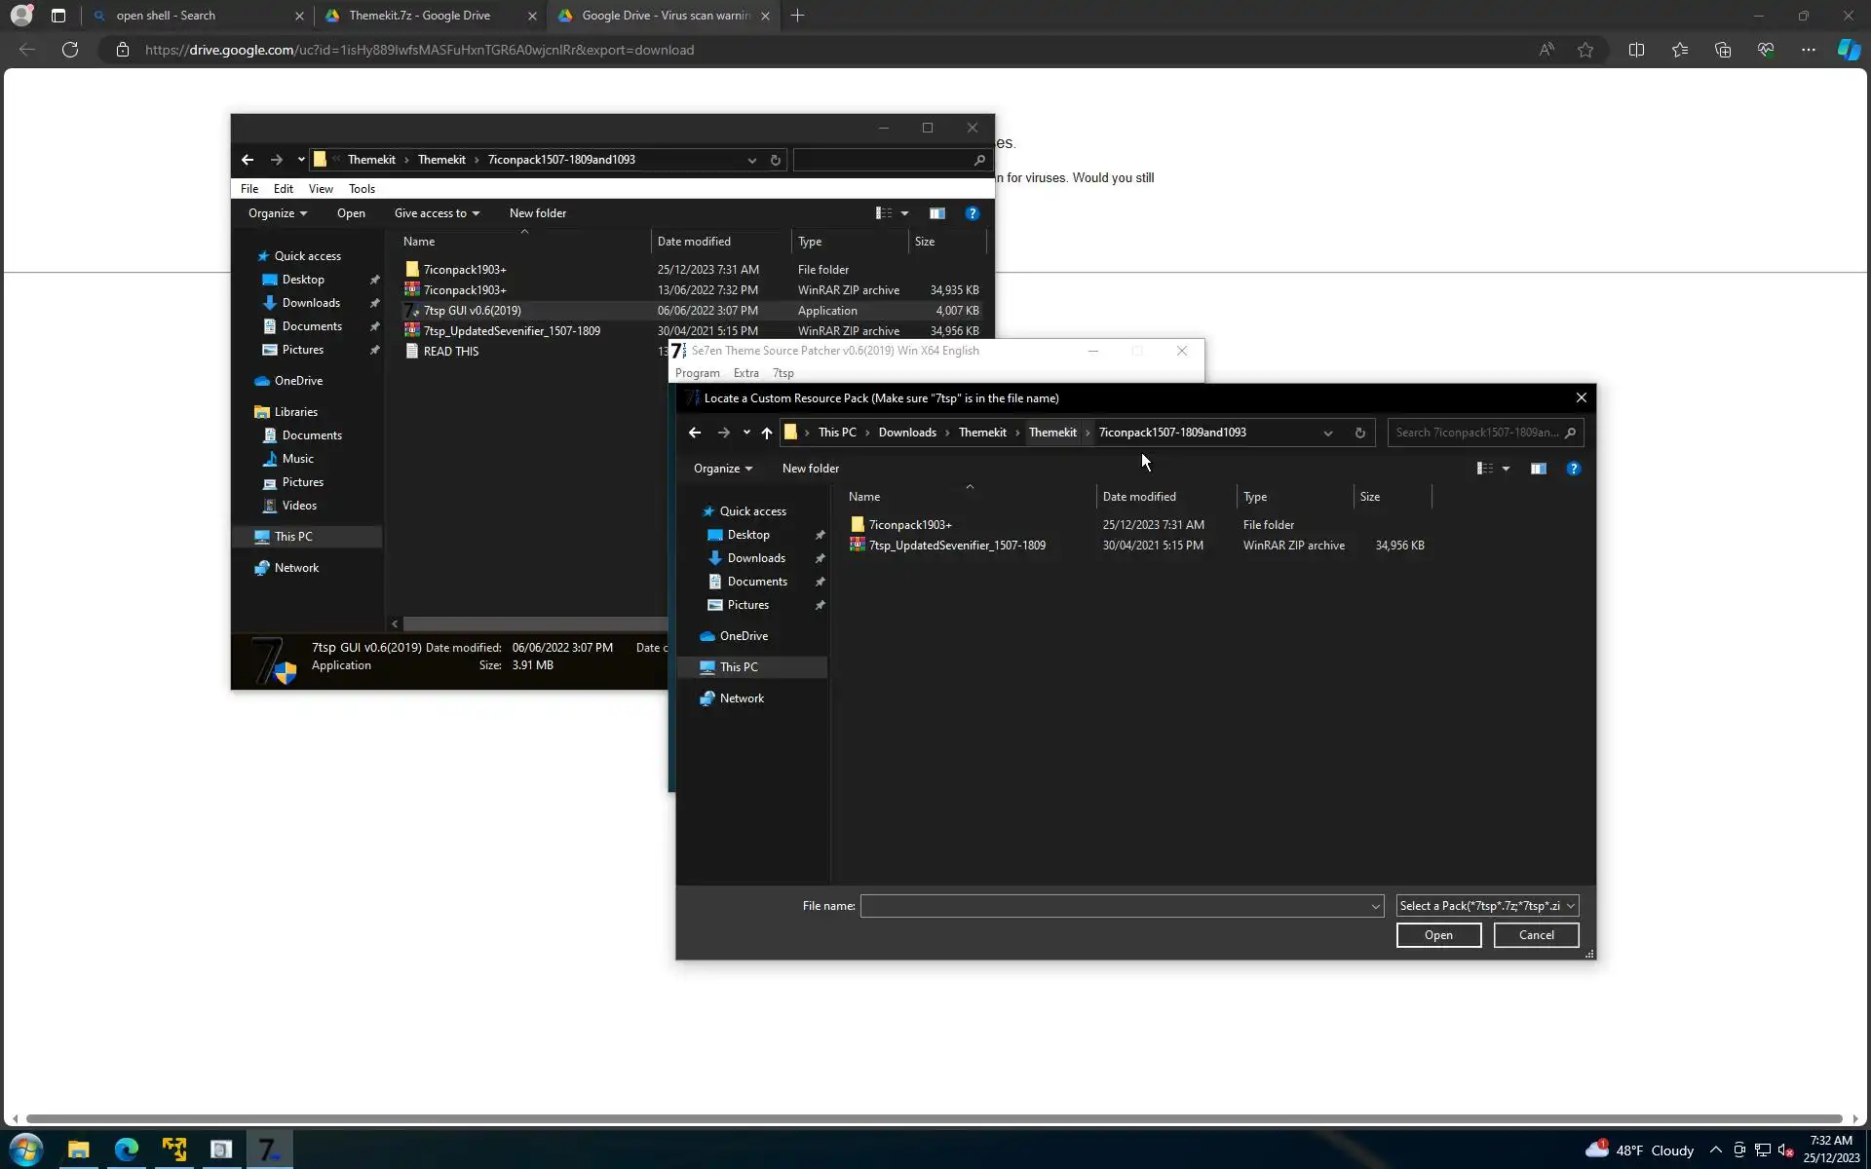Open help in the file dialog toolbar
Image resolution: width=1871 pixels, height=1169 pixels.
[x=1573, y=469]
